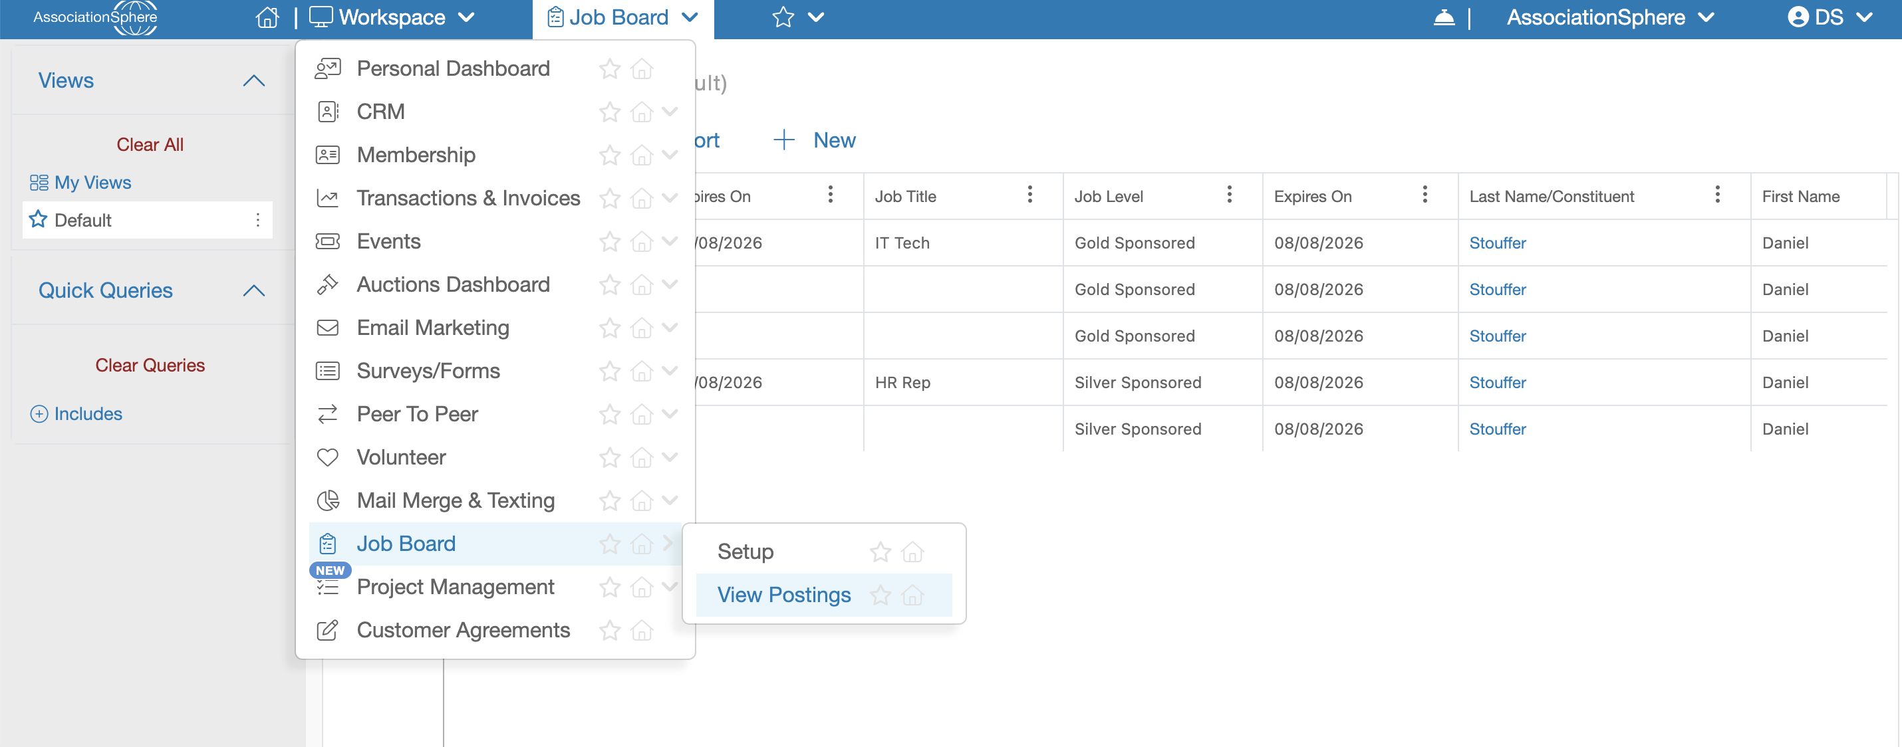Collapse the Views panel
Viewport: 1902px width, 747px height.
(x=253, y=80)
